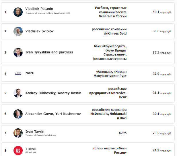
Task: Select the 49.1 млрд руб. value
Action: 162,12
